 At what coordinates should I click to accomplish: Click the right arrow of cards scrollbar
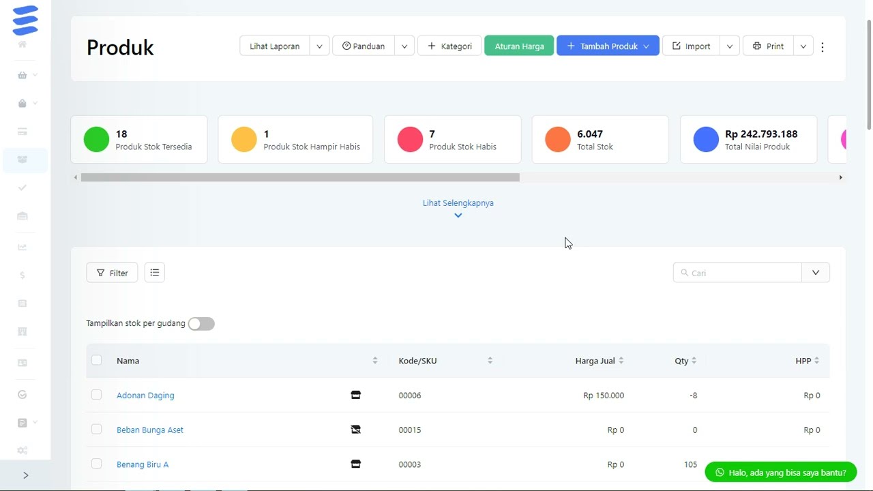tap(841, 177)
